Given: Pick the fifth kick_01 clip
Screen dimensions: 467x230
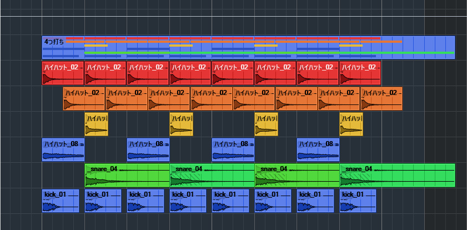Looking at the screenshot, I should pyautogui.click(x=230, y=201).
